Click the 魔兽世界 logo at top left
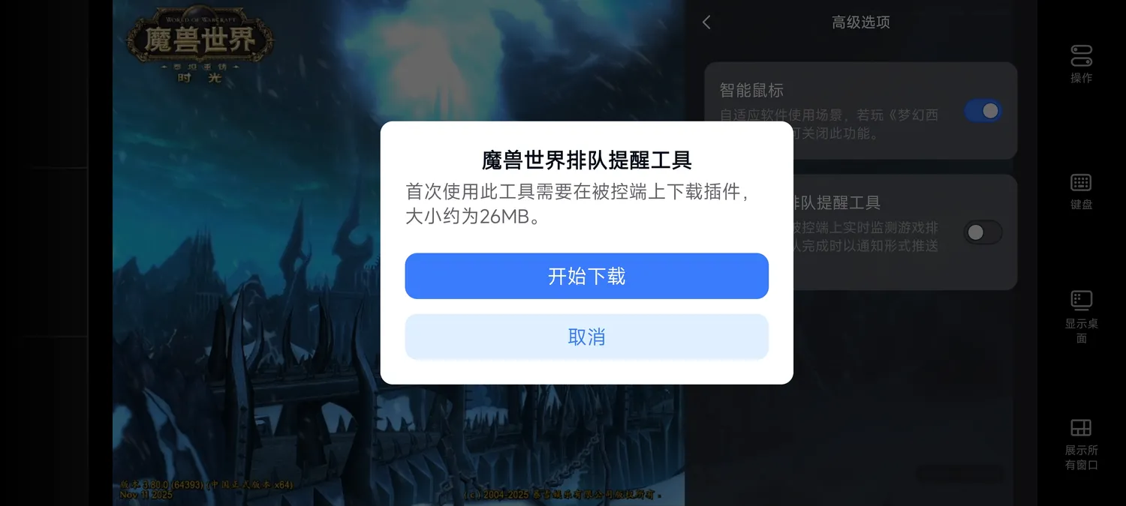This screenshot has height=506, width=1126. point(200,45)
